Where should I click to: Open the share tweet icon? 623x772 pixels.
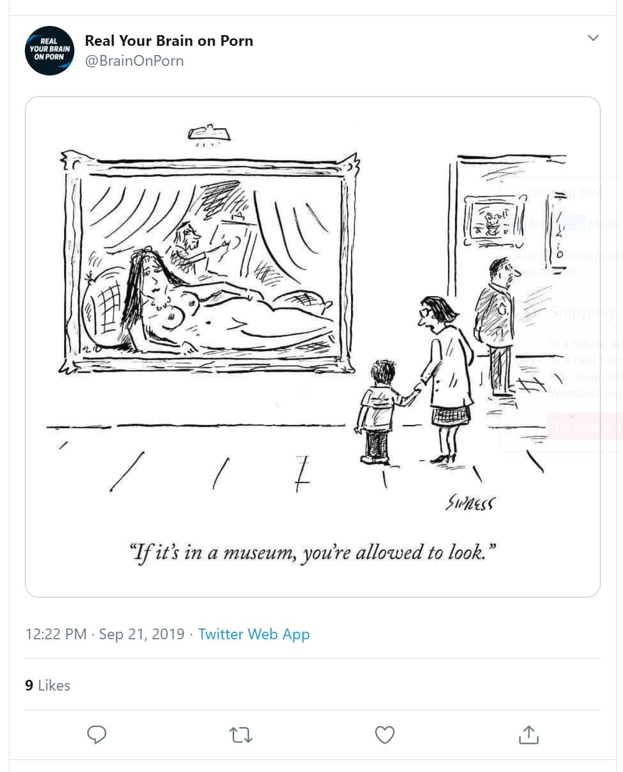point(529,735)
